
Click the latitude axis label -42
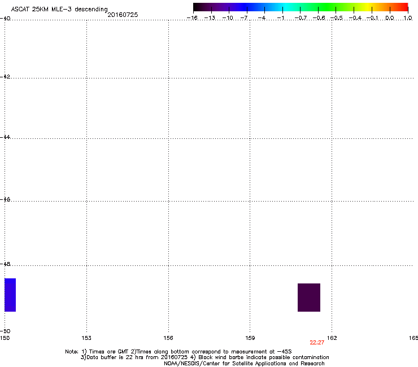coord(5,77)
